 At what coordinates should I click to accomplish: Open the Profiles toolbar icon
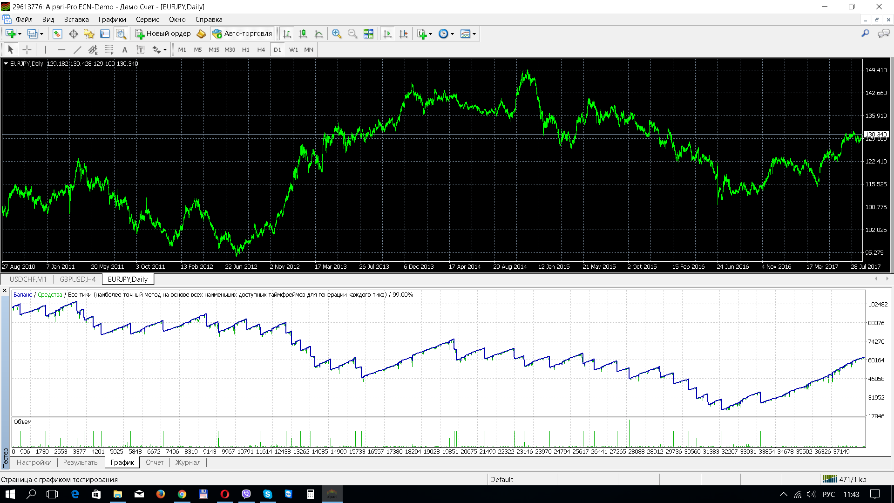tap(32, 34)
